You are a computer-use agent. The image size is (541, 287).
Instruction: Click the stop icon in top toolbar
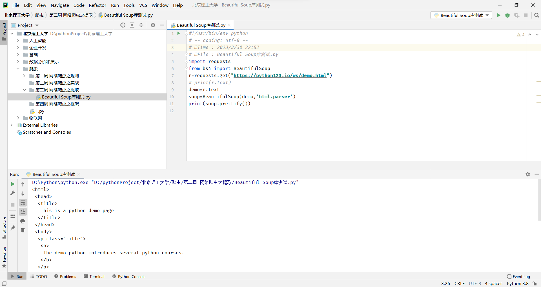click(526, 15)
